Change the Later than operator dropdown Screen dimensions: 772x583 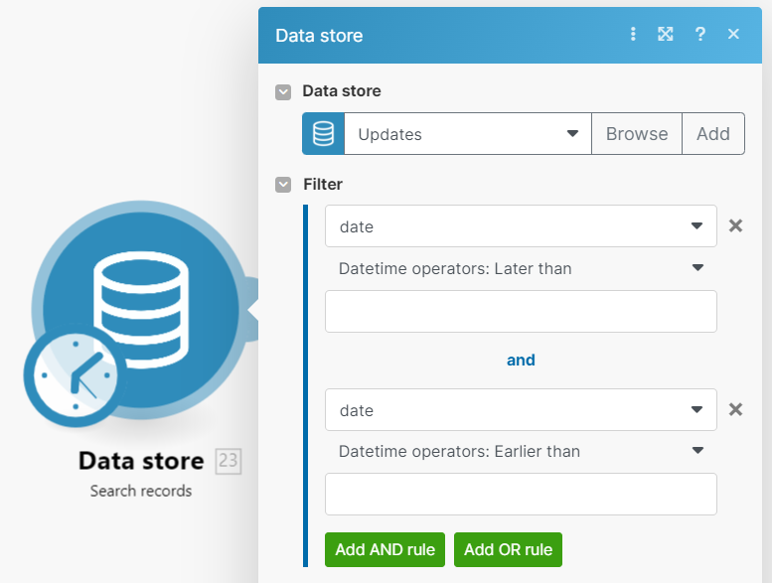coord(520,268)
